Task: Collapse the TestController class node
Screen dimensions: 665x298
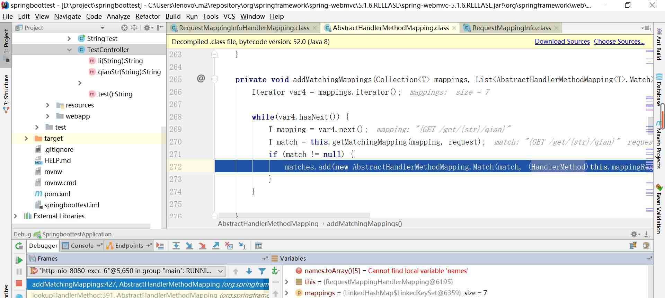Action: click(x=69, y=50)
